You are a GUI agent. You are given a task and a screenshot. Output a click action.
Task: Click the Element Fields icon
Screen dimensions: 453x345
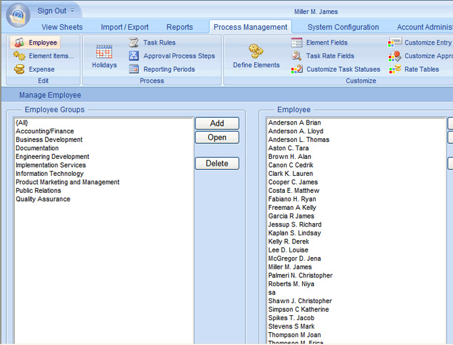coord(297,43)
